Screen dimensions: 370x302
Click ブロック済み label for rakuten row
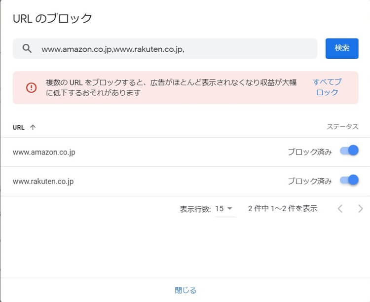pyautogui.click(x=310, y=181)
